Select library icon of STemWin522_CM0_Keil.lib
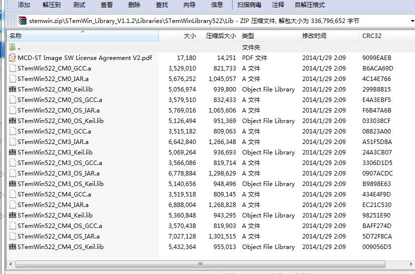The image size is (415, 274). (x=13, y=89)
